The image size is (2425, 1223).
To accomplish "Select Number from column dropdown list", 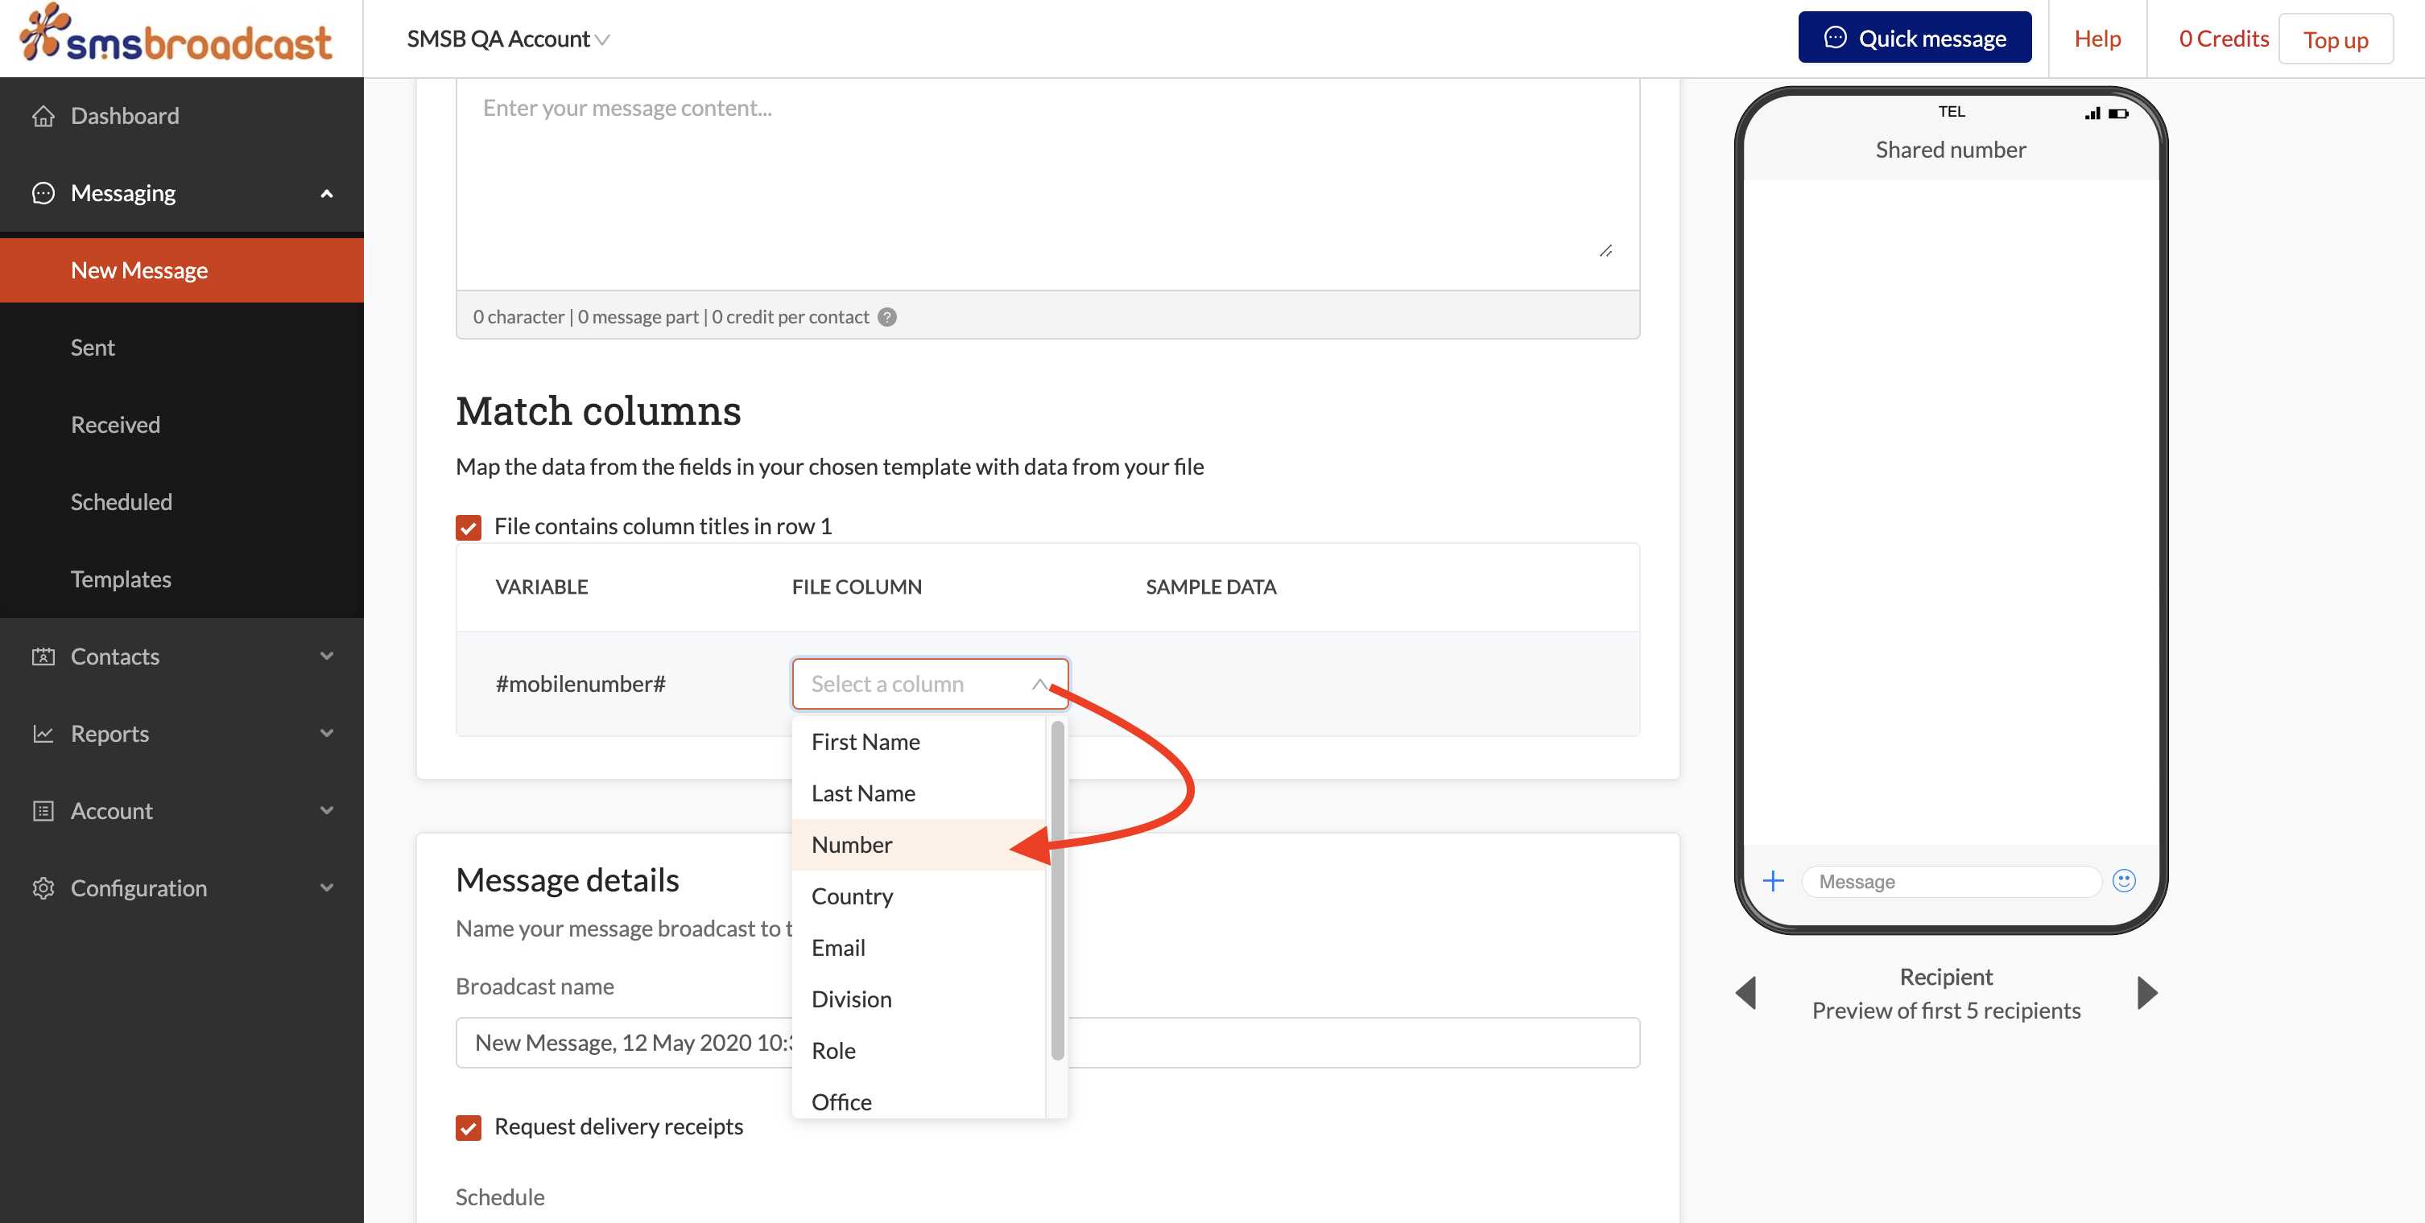I will [852, 845].
